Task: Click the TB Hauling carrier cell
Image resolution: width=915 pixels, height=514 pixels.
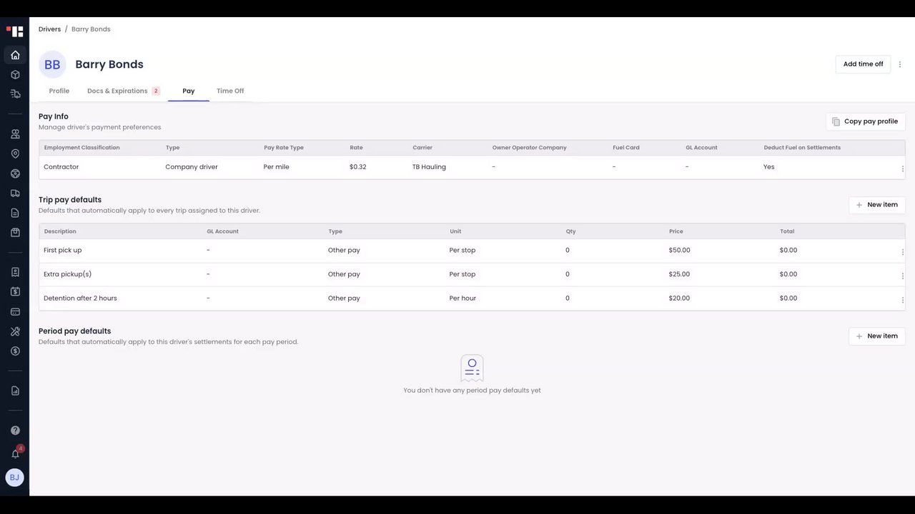Action: coord(429,167)
